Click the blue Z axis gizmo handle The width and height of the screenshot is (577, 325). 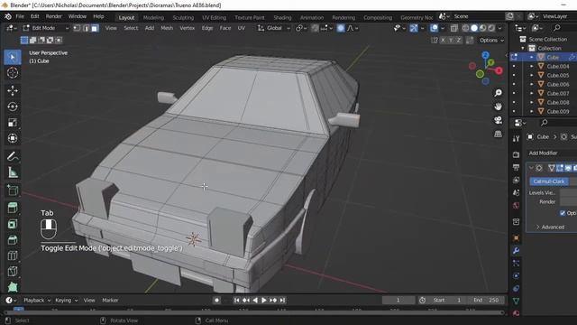coord(485,55)
